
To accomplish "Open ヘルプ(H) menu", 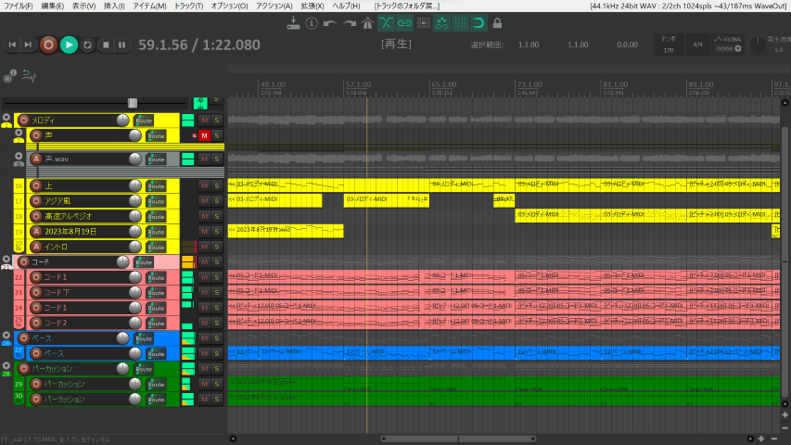I will click(346, 6).
